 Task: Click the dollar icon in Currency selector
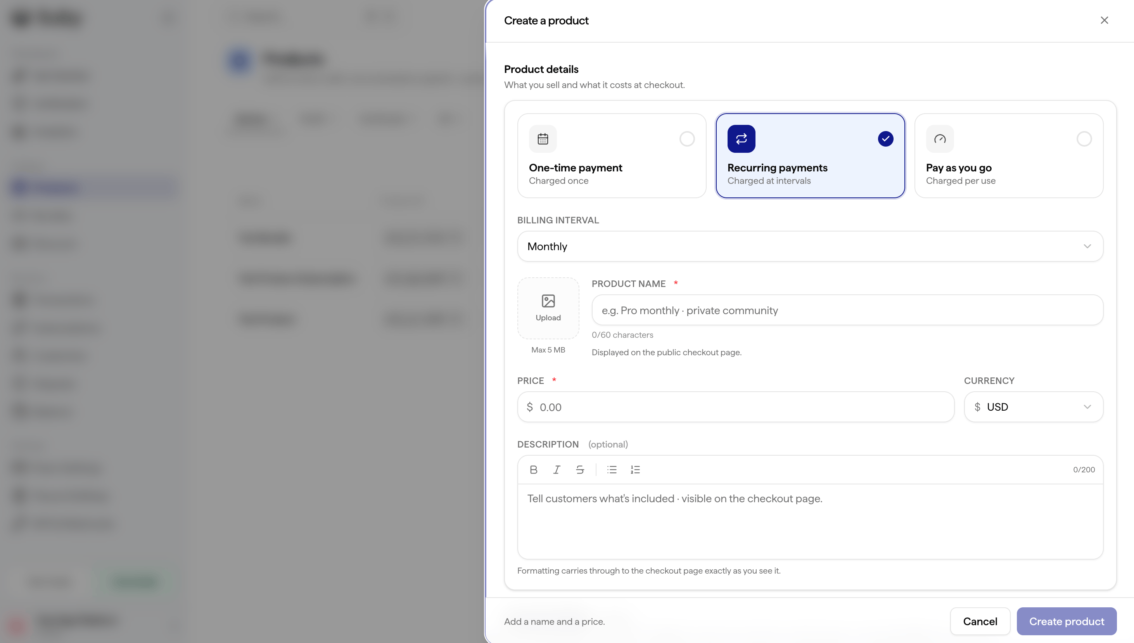pyautogui.click(x=977, y=407)
